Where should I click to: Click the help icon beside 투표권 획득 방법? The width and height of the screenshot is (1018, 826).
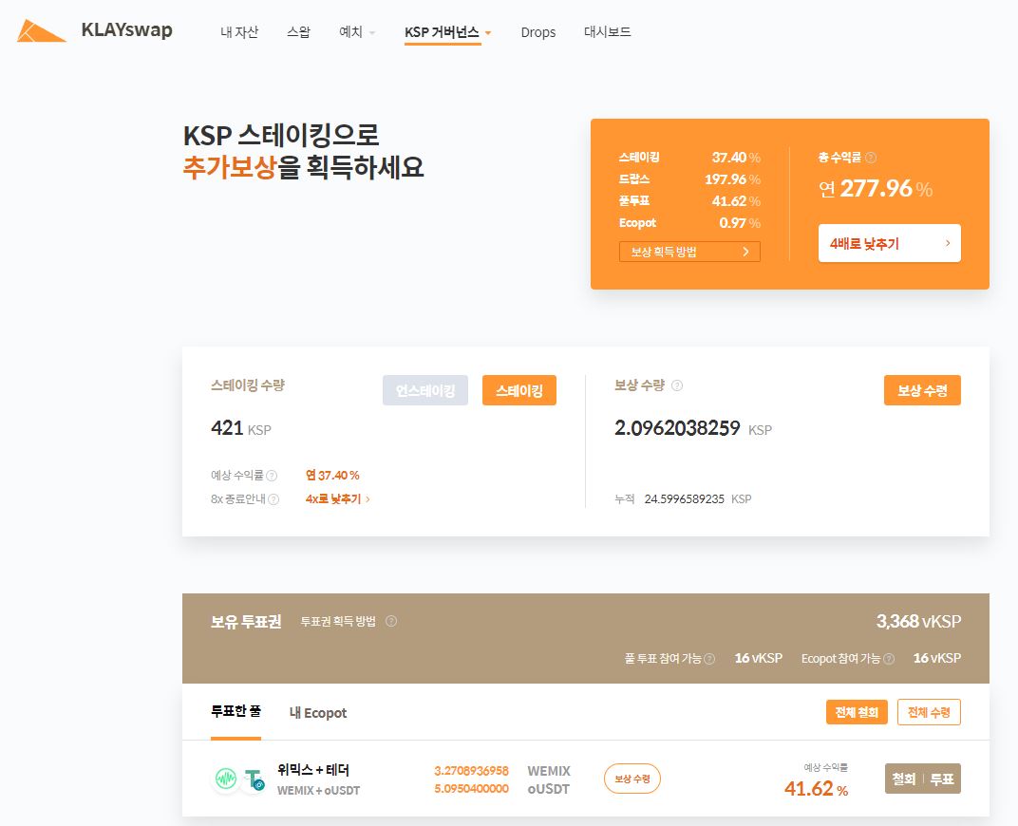[x=391, y=621]
